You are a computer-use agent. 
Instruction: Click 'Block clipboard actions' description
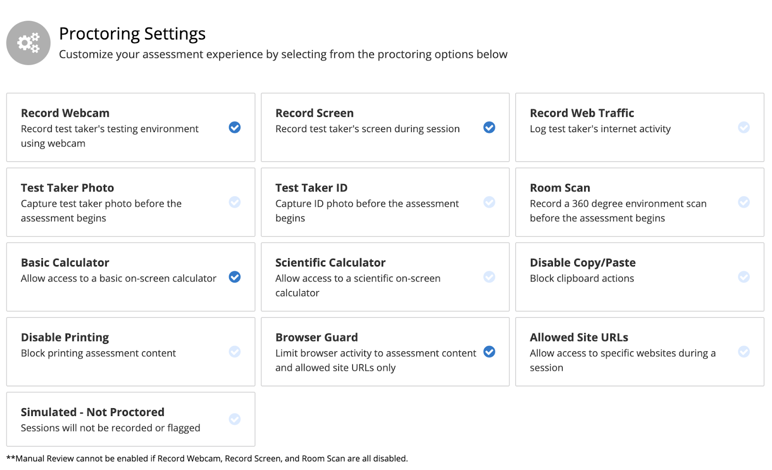pyautogui.click(x=582, y=279)
